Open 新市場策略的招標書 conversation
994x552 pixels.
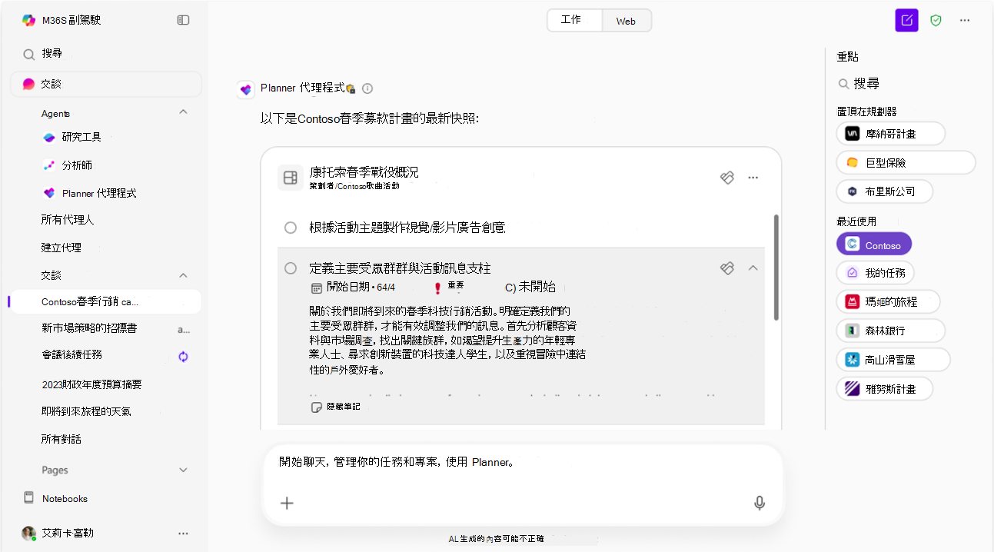tap(89, 328)
